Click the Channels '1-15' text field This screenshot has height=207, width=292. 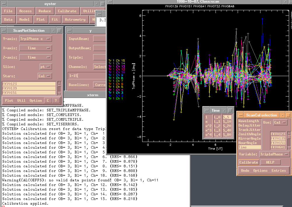pos(86,76)
